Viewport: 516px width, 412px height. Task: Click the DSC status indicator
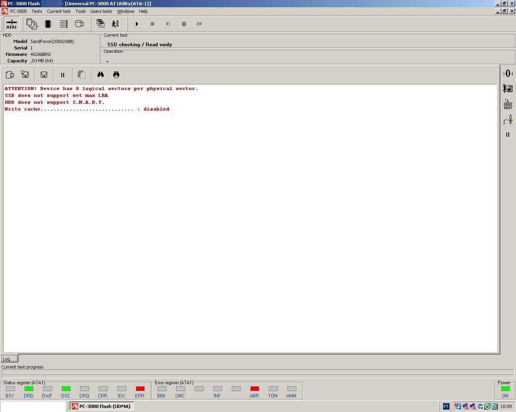[x=66, y=389]
